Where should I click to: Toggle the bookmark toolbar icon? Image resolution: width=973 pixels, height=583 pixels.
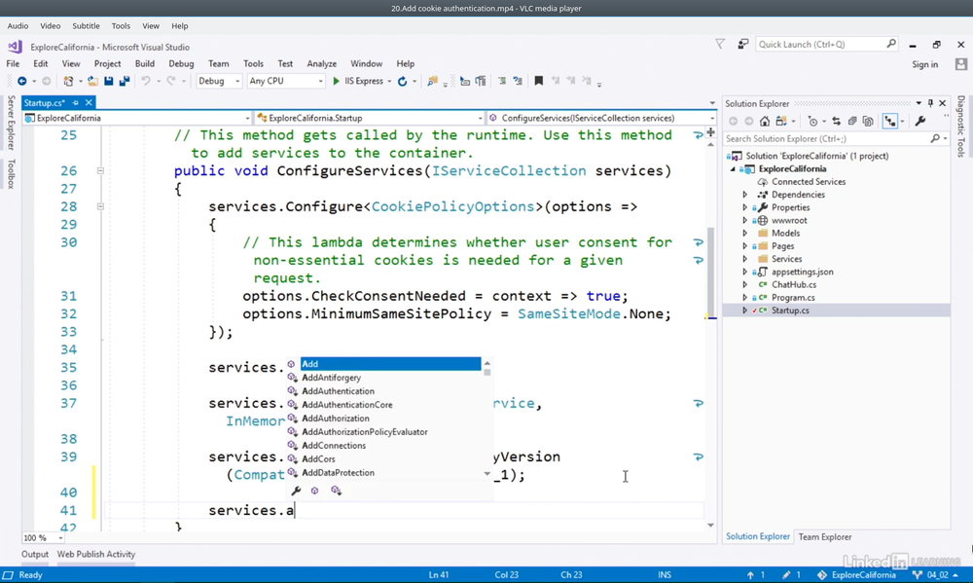coord(539,81)
